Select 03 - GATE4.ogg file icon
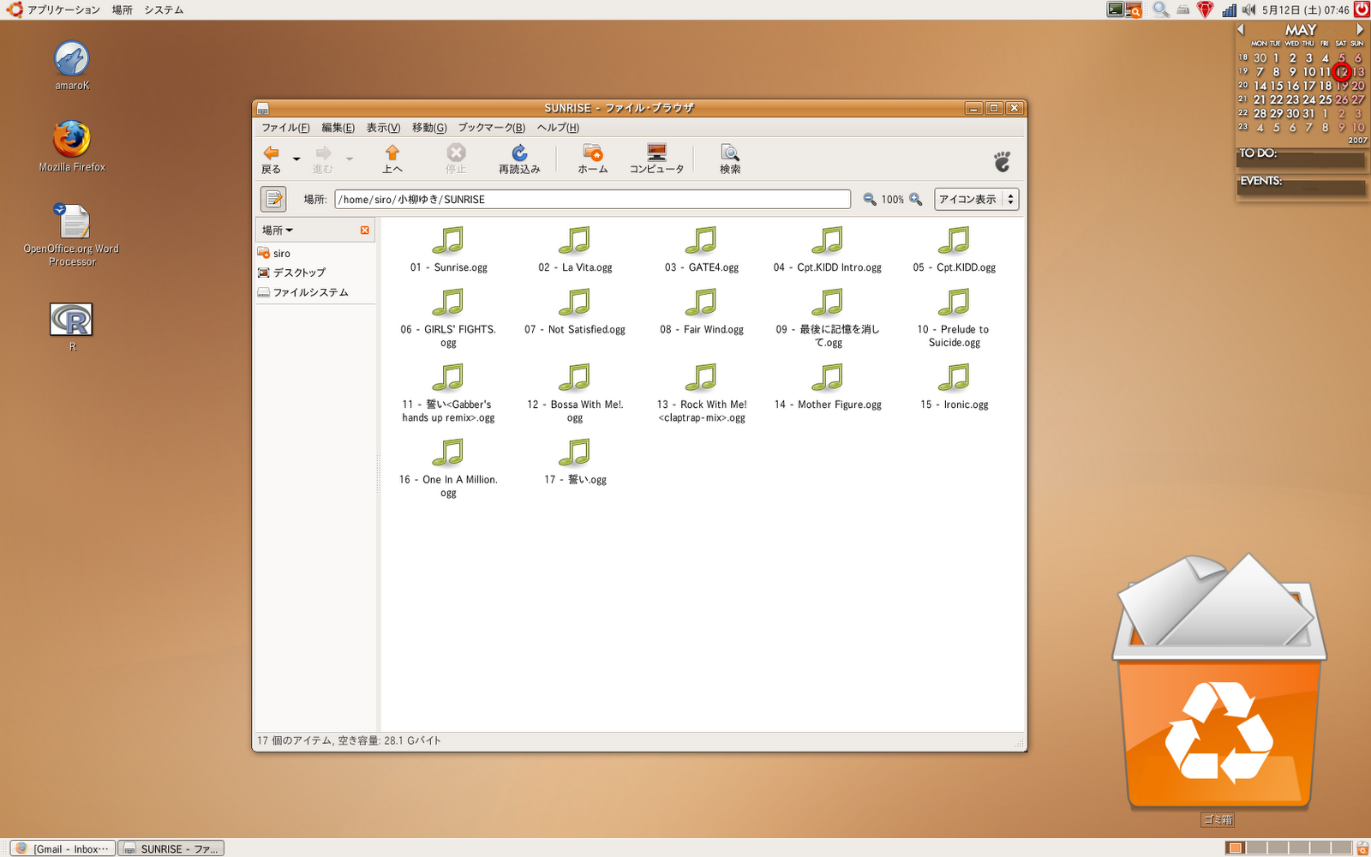 point(702,241)
